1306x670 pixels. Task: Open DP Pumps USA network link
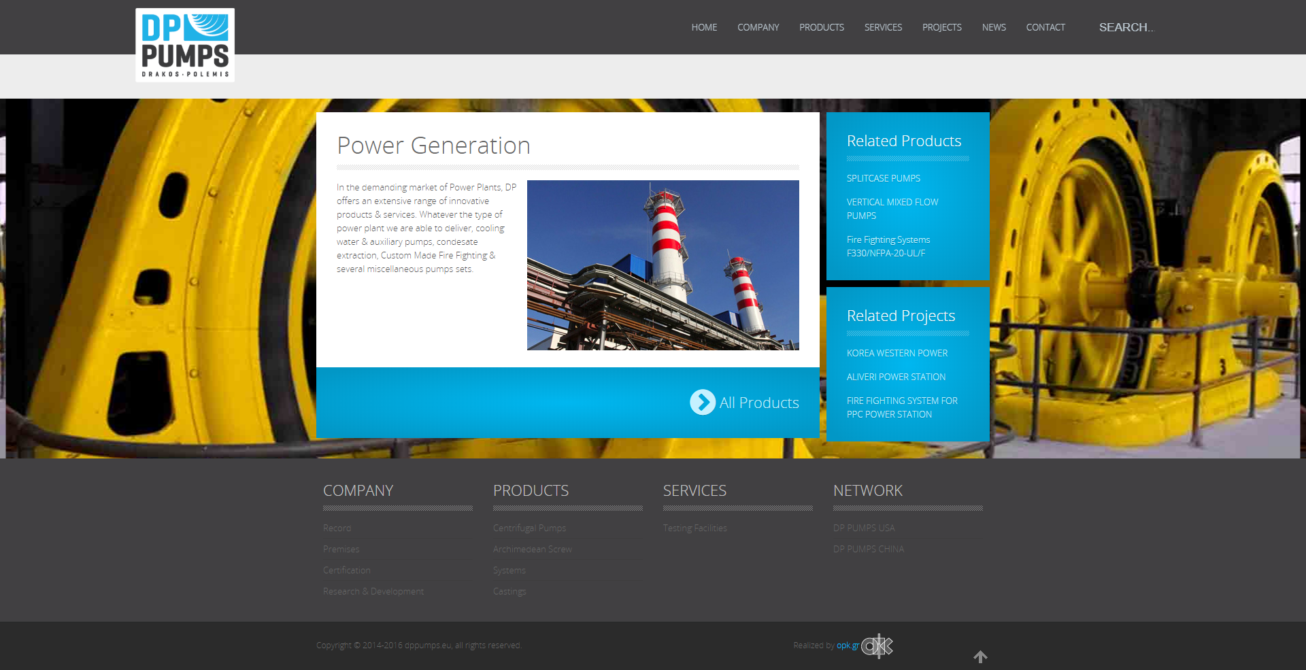864,528
